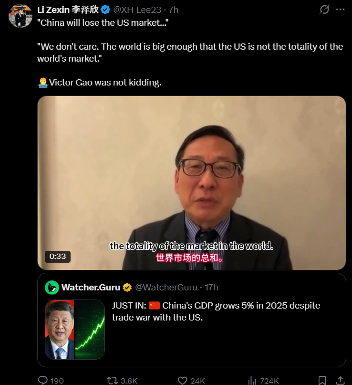
Task: Click Watcher.Guru gold verified badge
Action: [127, 287]
